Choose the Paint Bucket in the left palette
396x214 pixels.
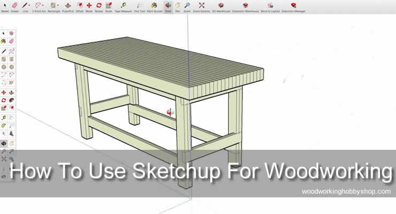[x=4, y=41]
